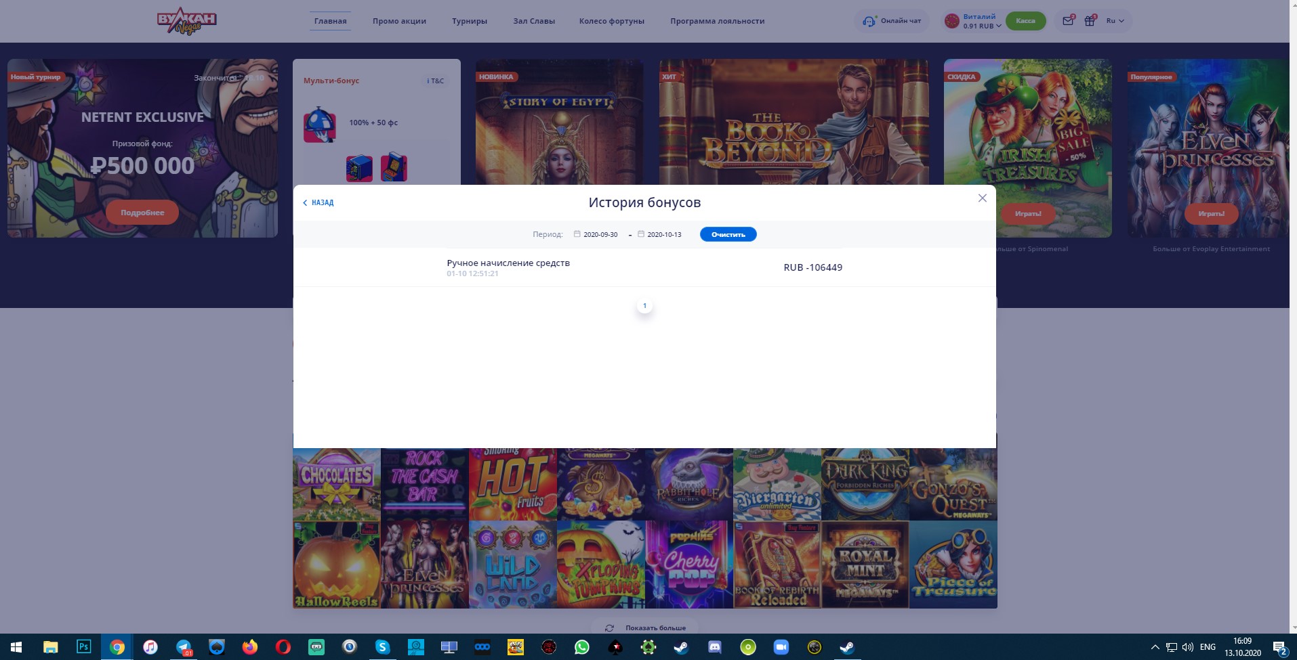The height and width of the screenshot is (660, 1297).
Task: Open Skype from the taskbar
Action: [383, 647]
